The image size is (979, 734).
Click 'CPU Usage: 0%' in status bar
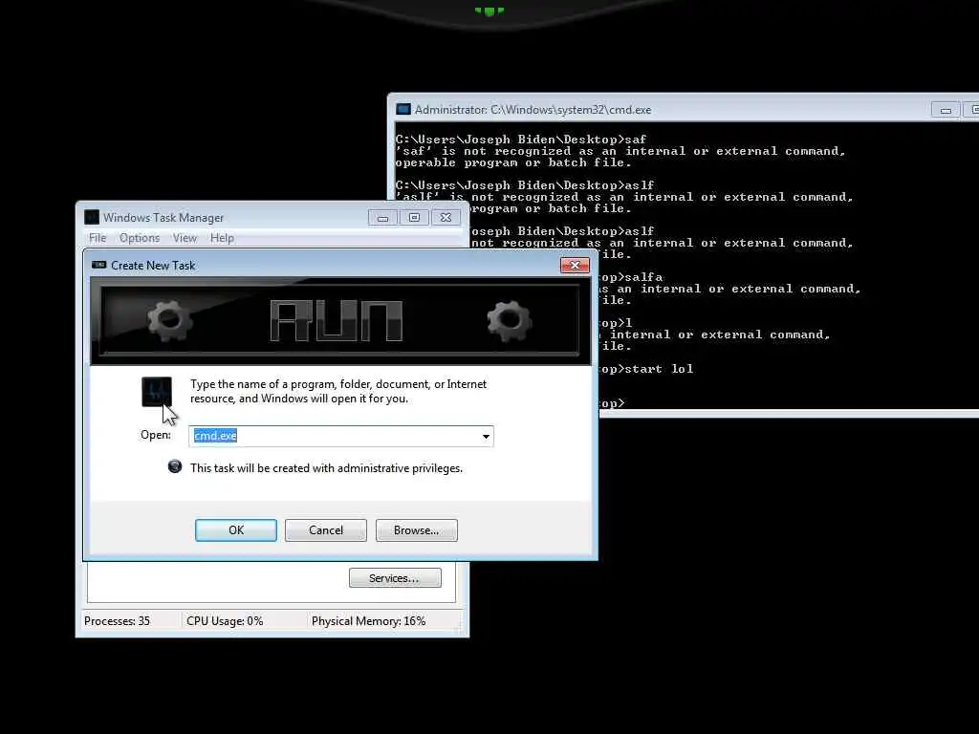(x=225, y=621)
